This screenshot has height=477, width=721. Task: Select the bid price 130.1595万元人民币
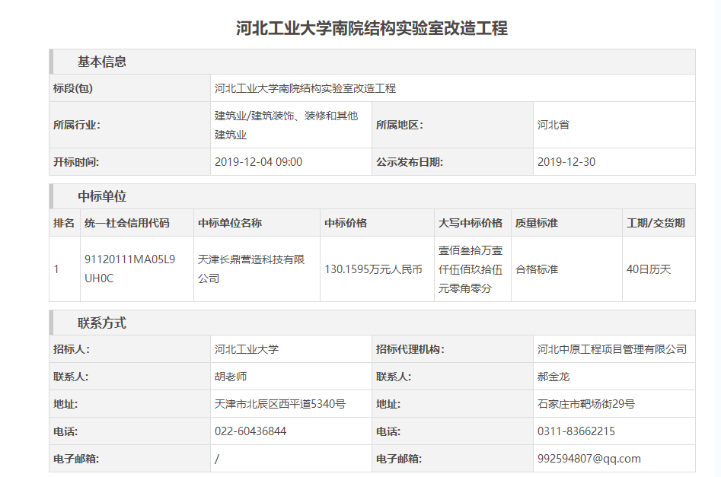[373, 269]
